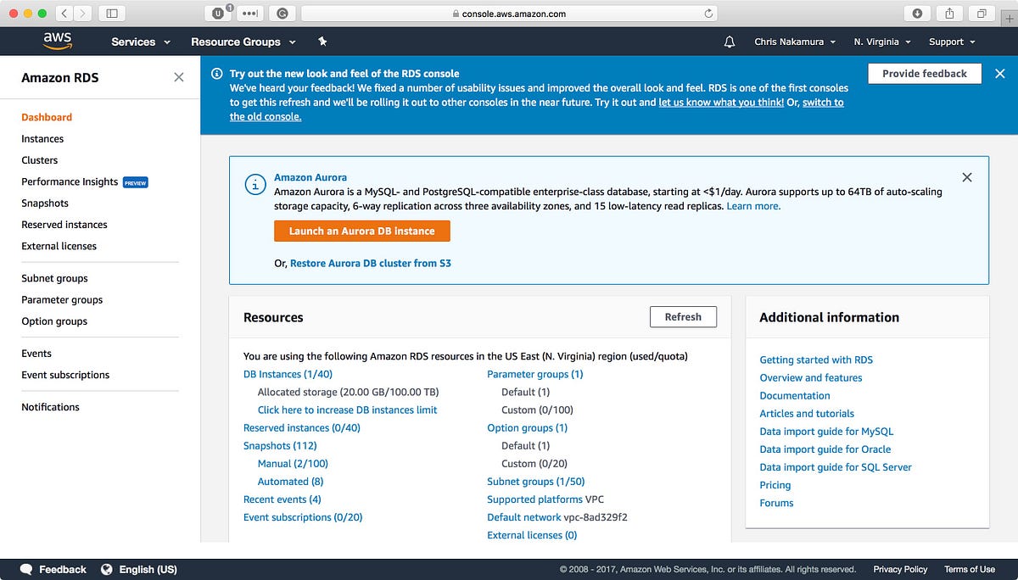Viewport: 1018px width, 580px height.
Task: Click the banner info circle icon
Action: (217, 74)
